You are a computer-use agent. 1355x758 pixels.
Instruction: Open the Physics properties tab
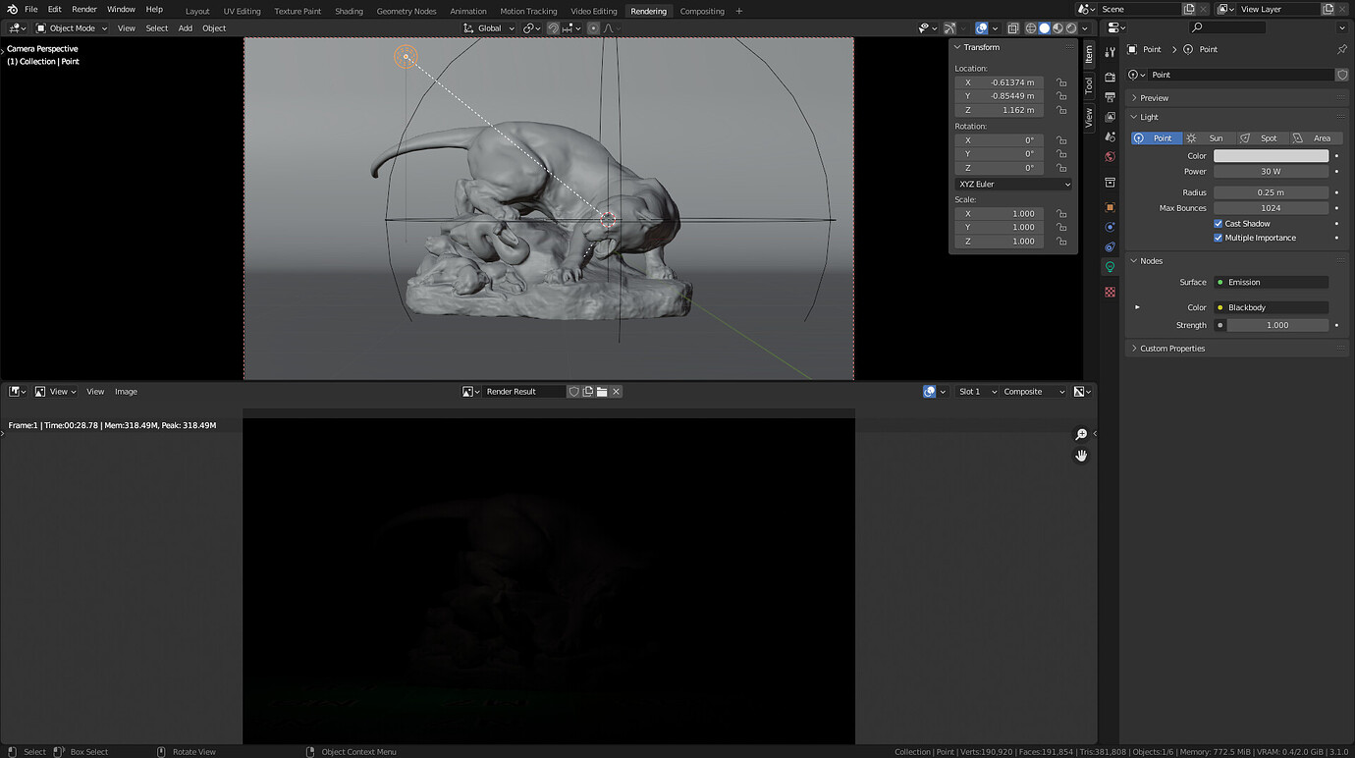coord(1110,227)
